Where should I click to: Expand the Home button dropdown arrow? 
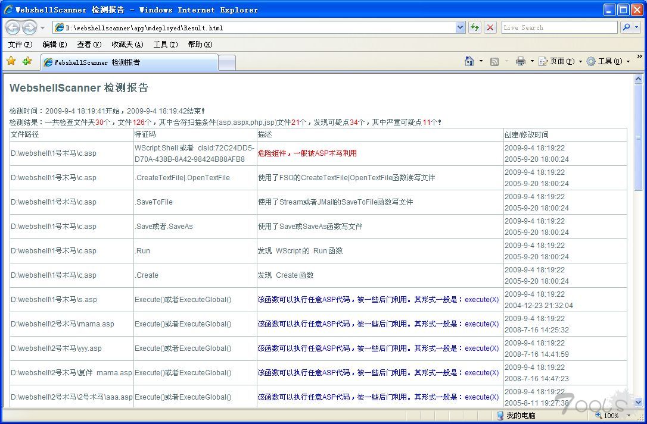[x=481, y=61]
